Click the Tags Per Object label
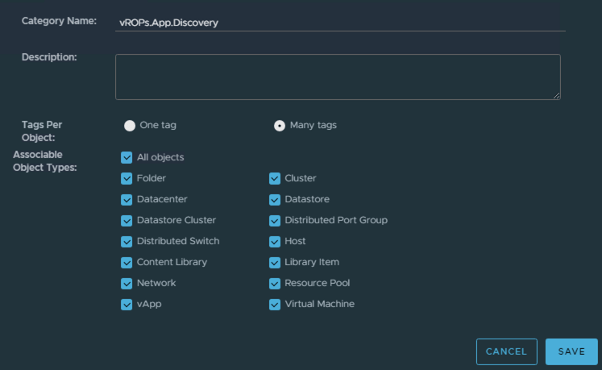The height and width of the screenshot is (370, 602). (42, 131)
